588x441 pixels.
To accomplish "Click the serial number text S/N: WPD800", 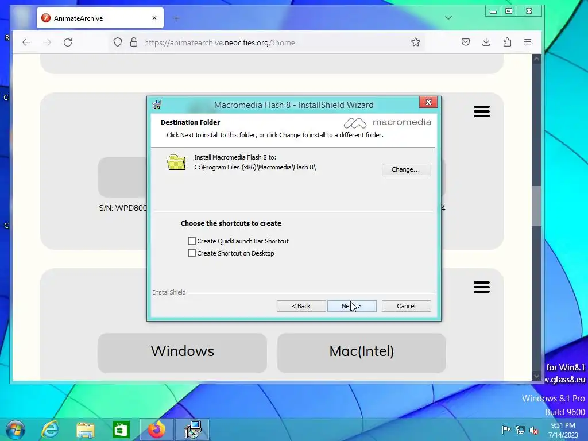I will [123, 208].
